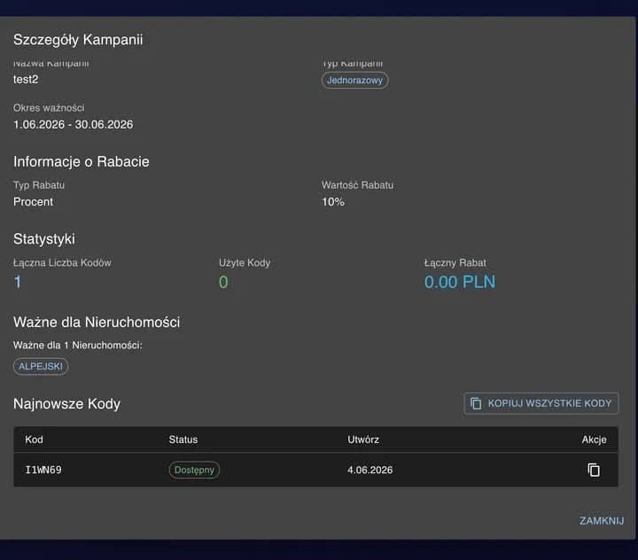Image resolution: width=638 pixels, height=560 pixels.
Task: Select the ALPEJSKI property chip
Action: point(41,366)
